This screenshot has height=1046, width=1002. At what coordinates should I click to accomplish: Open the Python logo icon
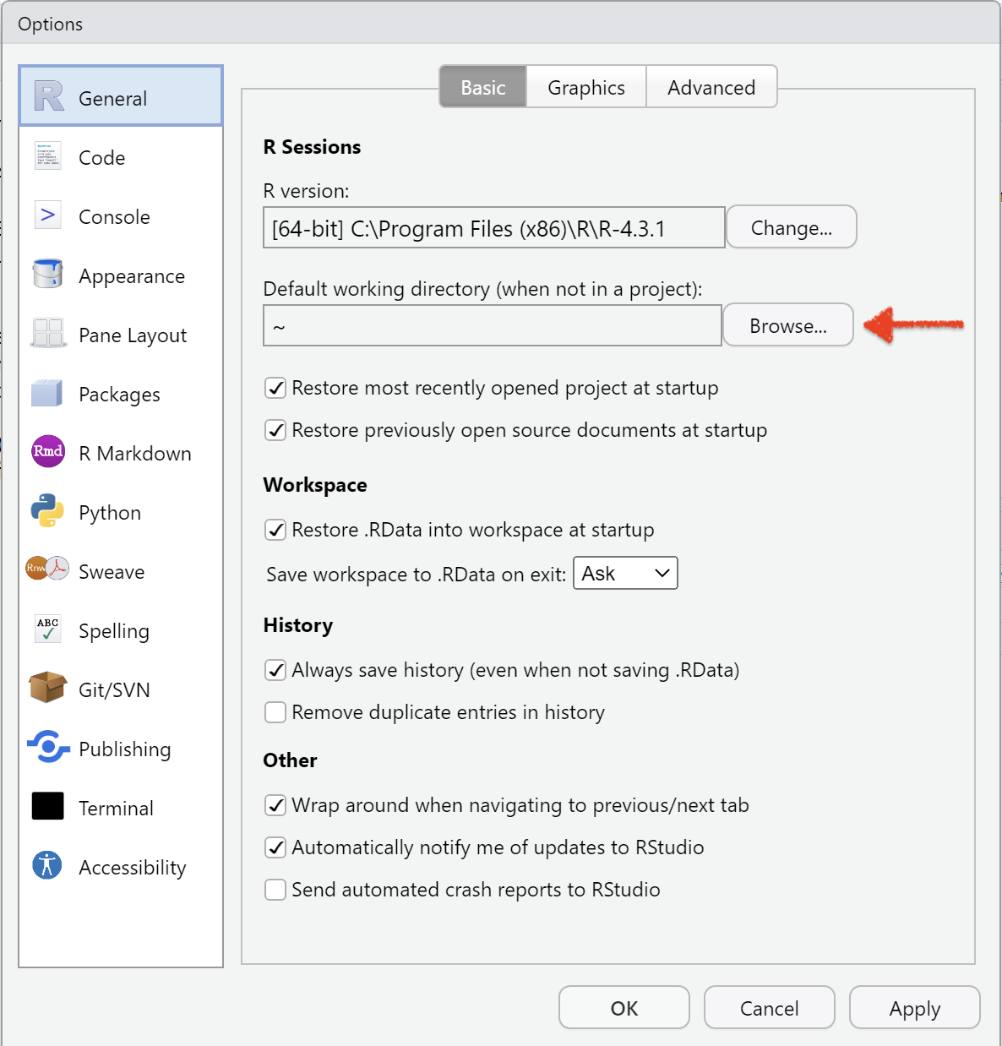coord(47,511)
